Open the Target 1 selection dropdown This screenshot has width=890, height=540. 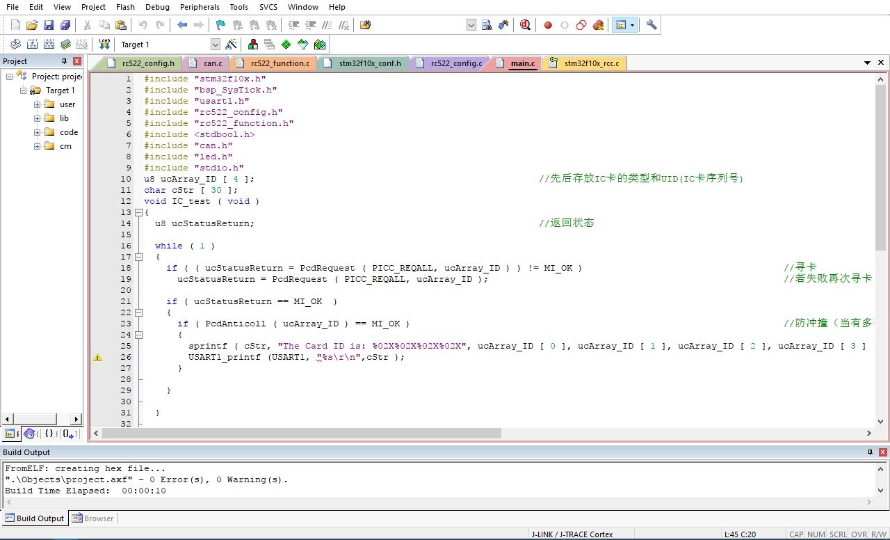tap(215, 45)
